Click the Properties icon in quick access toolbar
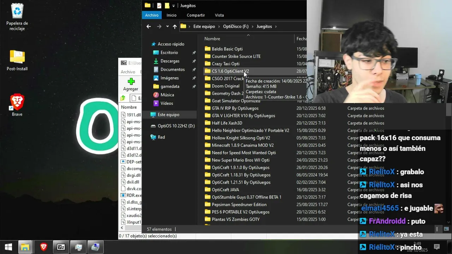452x254 pixels. (x=159, y=6)
